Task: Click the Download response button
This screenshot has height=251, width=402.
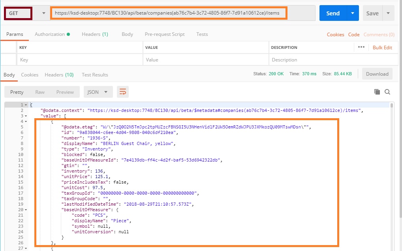Action: click(x=377, y=74)
